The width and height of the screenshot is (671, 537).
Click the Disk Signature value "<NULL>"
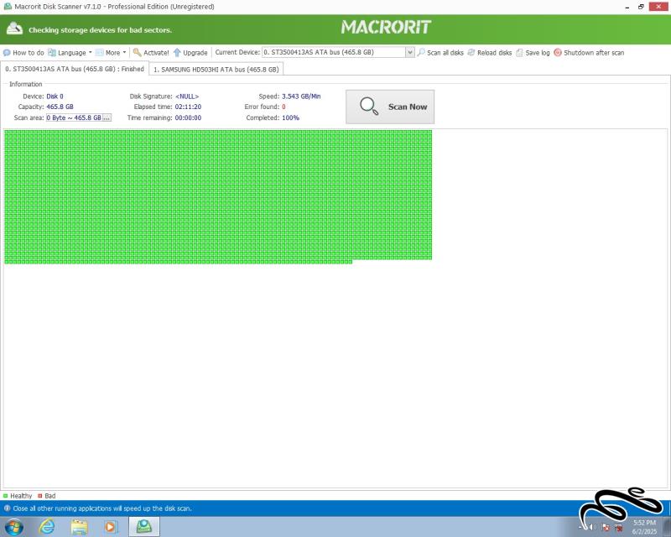coord(187,96)
